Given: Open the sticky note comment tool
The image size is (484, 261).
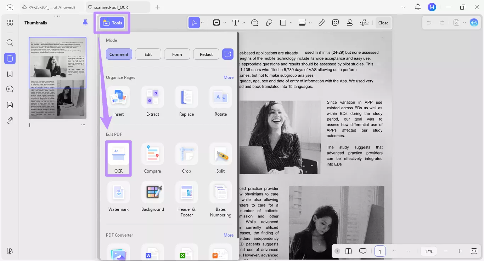Looking at the screenshot, I should click(x=254, y=22).
